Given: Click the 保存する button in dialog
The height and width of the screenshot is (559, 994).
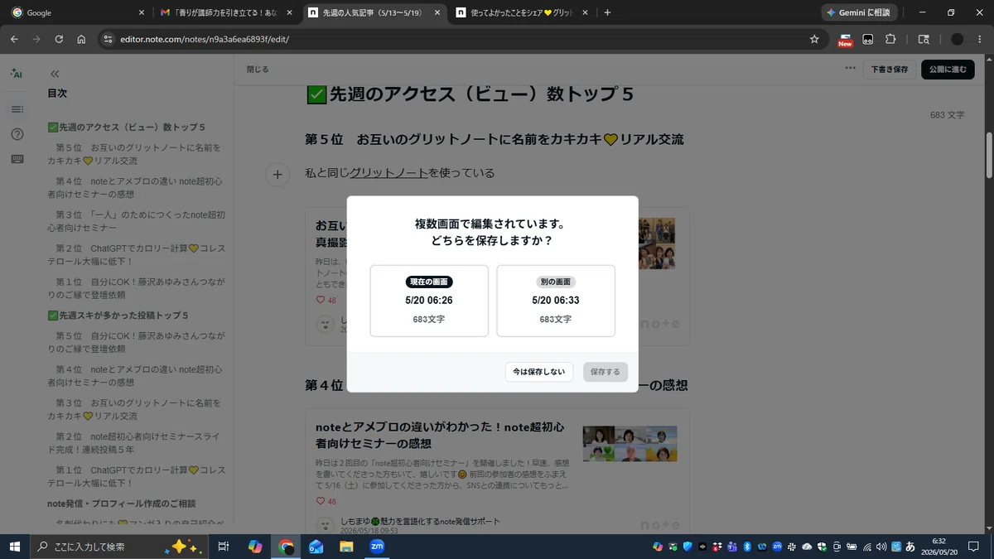Looking at the screenshot, I should click(x=606, y=372).
